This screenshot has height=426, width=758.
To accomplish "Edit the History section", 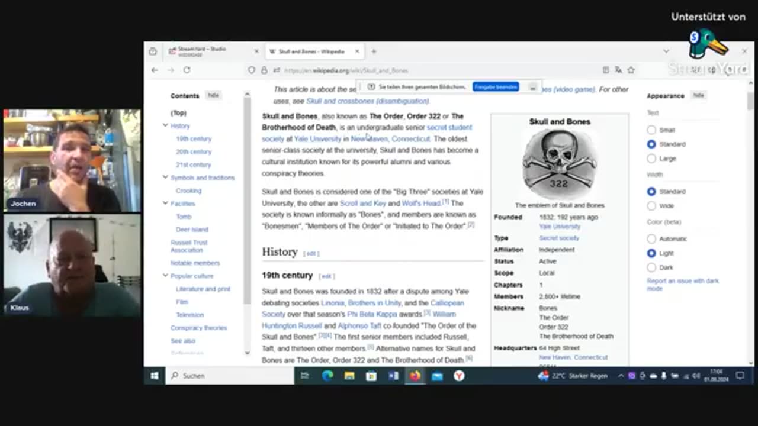I will coord(311,253).
